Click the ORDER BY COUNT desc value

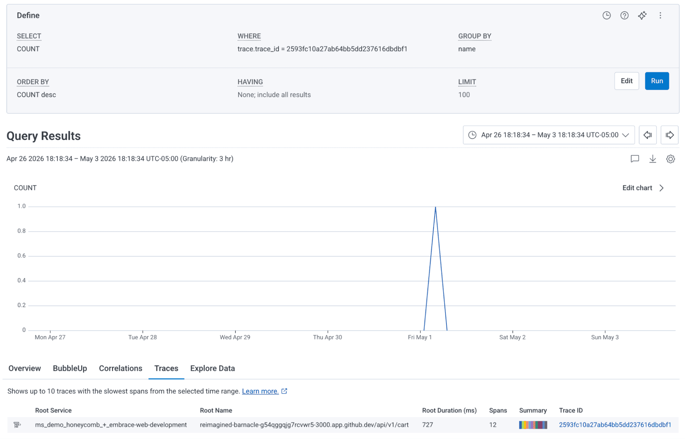(x=36, y=95)
